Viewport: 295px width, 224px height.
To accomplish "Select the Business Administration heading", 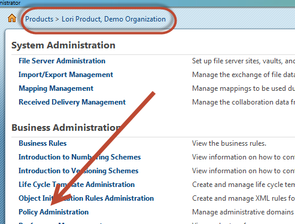I will [x=66, y=128].
